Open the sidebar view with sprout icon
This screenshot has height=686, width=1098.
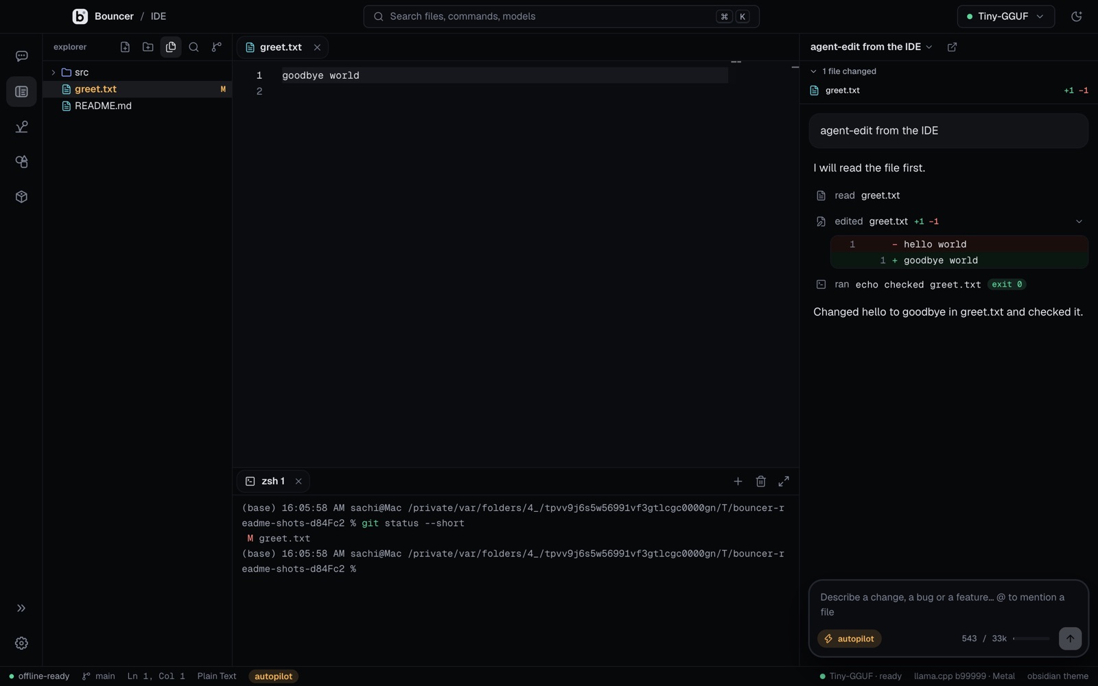pos(21,127)
